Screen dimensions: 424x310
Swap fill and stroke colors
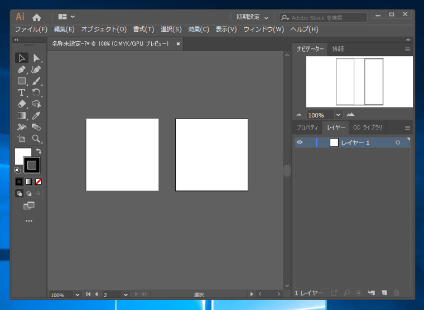[38, 151]
